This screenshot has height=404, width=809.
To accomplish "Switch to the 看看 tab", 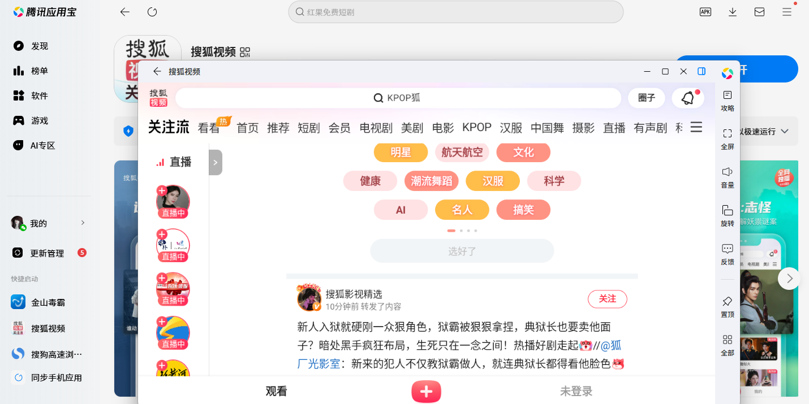I will 209,128.
